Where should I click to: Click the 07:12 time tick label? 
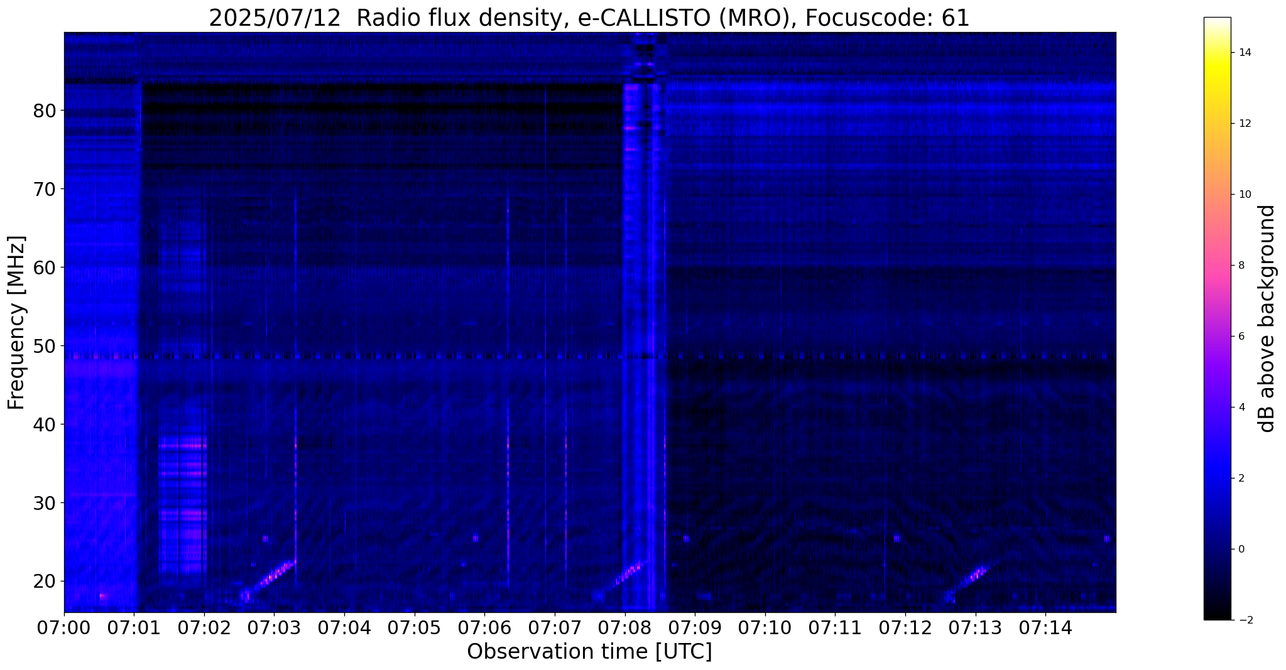click(905, 628)
